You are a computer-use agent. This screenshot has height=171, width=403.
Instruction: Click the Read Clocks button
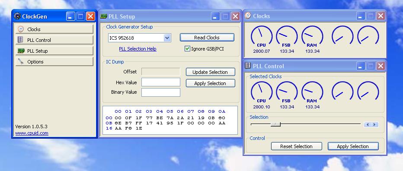[x=207, y=38]
